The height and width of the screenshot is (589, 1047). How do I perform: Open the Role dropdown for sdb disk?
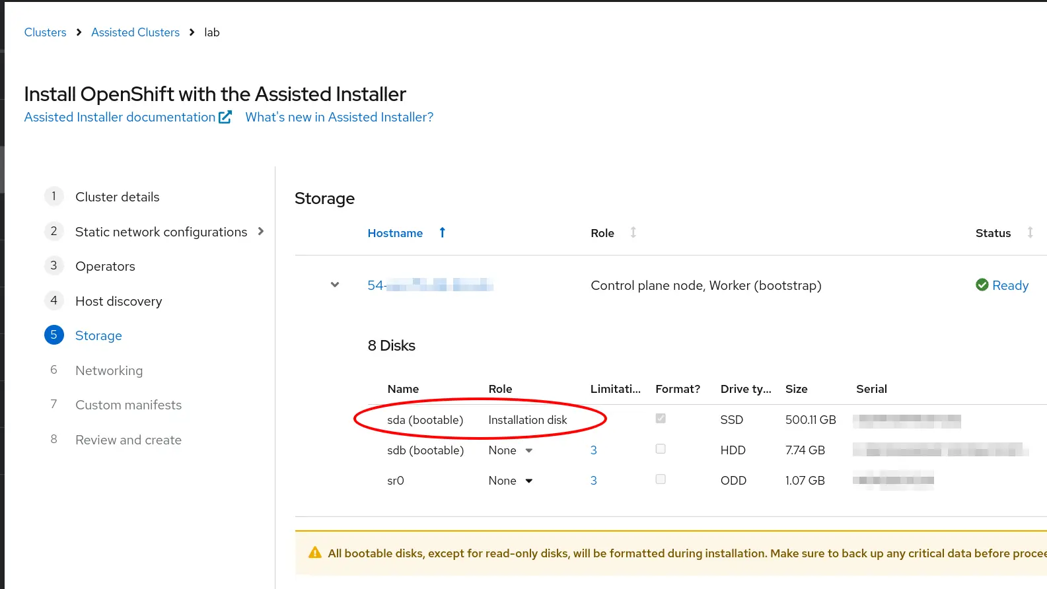tap(511, 450)
